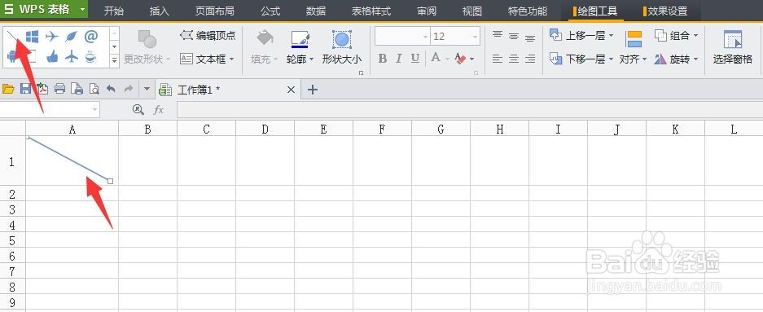Click the Print Preview magnifier icon

point(94,89)
